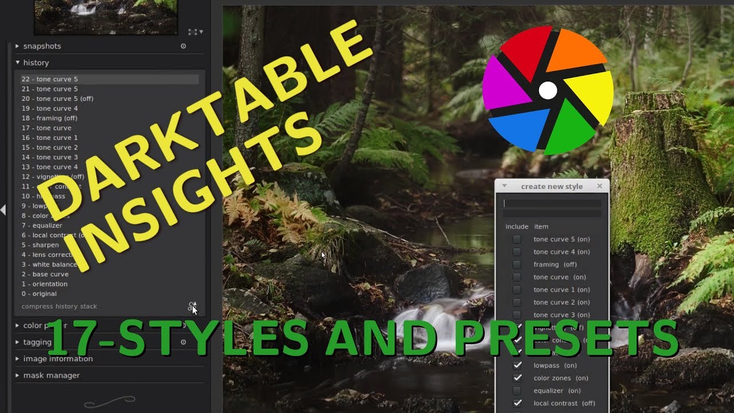Reset the tagging module
Viewport: 734px width, 413px height.
(x=183, y=342)
